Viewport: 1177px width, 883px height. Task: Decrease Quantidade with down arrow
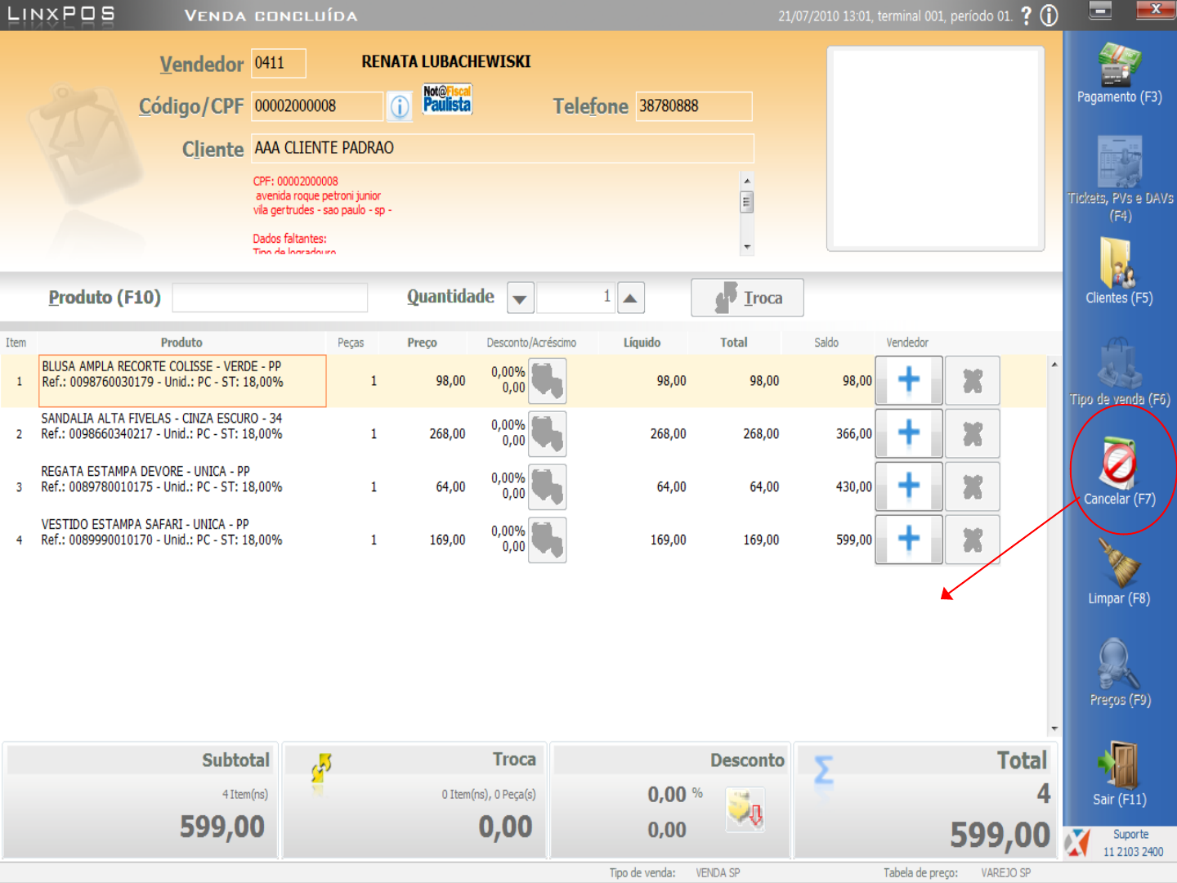pyautogui.click(x=520, y=298)
